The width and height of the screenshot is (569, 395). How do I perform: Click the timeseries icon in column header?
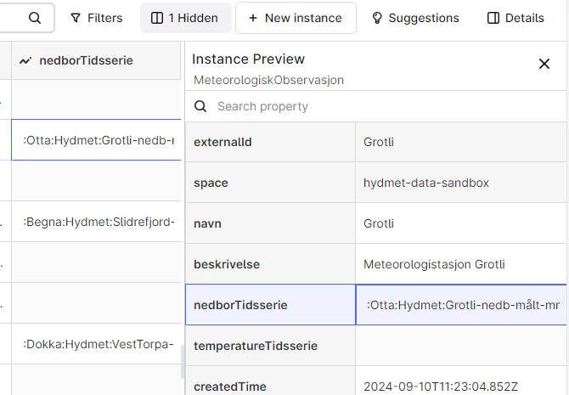(x=25, y=60)
